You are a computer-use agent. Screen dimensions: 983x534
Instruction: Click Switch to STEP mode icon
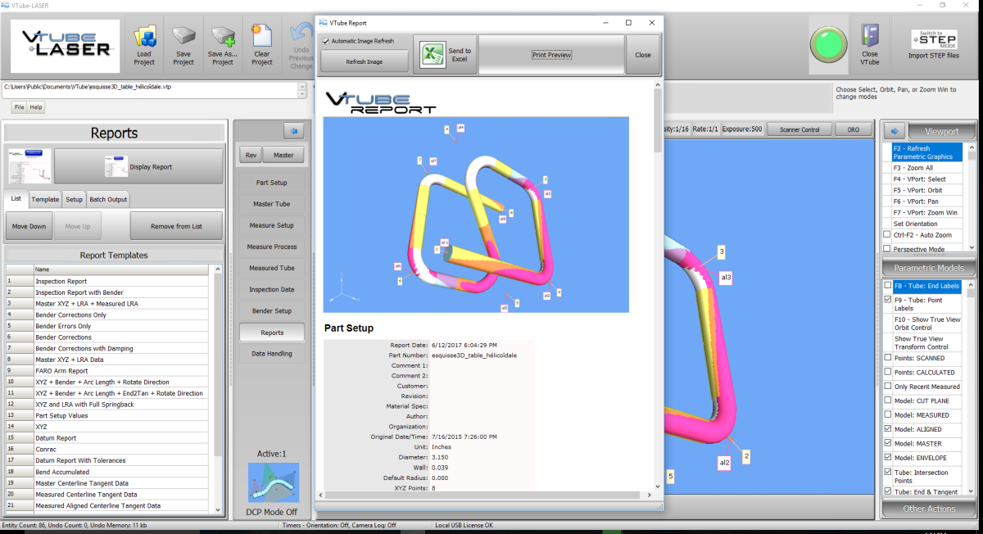click(x=933, y=39)
